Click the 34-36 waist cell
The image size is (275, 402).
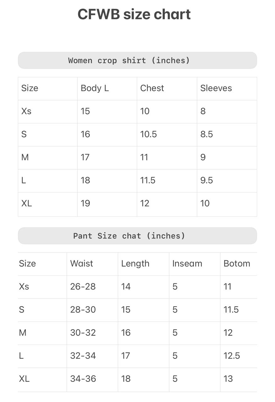[83, 379]
